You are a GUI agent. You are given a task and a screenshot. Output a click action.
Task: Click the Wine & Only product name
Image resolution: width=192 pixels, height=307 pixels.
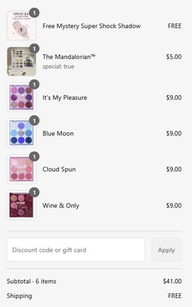(x=61, y=206)
